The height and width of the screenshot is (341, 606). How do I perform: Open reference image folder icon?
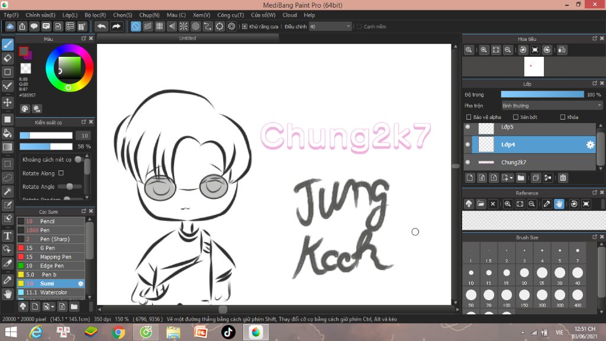pyautogui.click(x=481, y=204)
